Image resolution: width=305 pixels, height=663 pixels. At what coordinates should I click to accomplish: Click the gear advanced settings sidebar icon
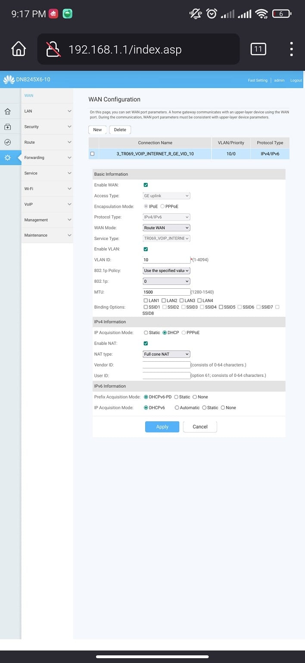pyautogui.click(x=7, y=158)
